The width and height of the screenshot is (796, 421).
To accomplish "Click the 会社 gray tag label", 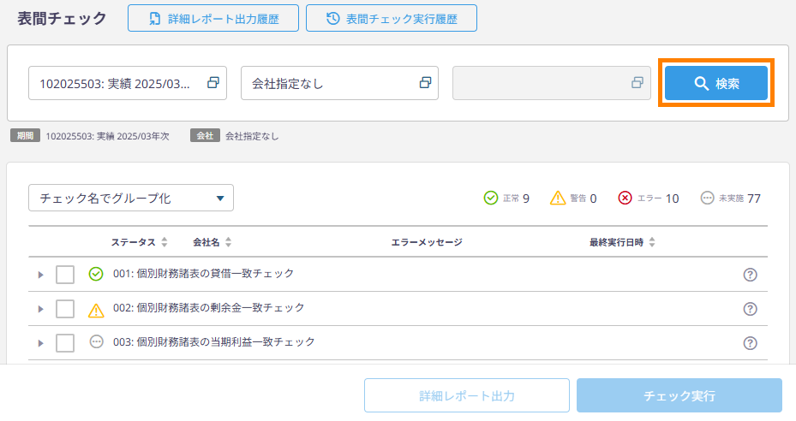I will [x=205, y=135].
